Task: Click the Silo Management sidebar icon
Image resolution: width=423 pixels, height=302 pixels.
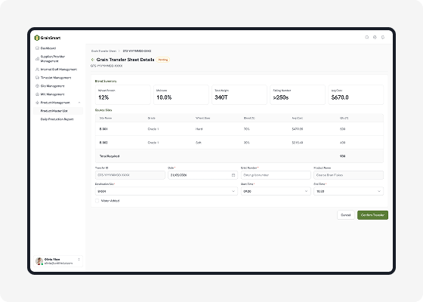Action: (37, 86)
